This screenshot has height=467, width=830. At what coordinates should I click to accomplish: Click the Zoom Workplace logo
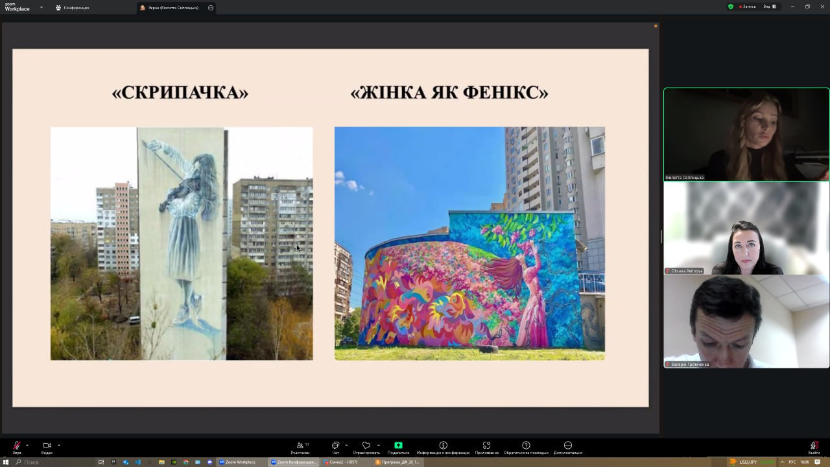click(x=18, y=7)
